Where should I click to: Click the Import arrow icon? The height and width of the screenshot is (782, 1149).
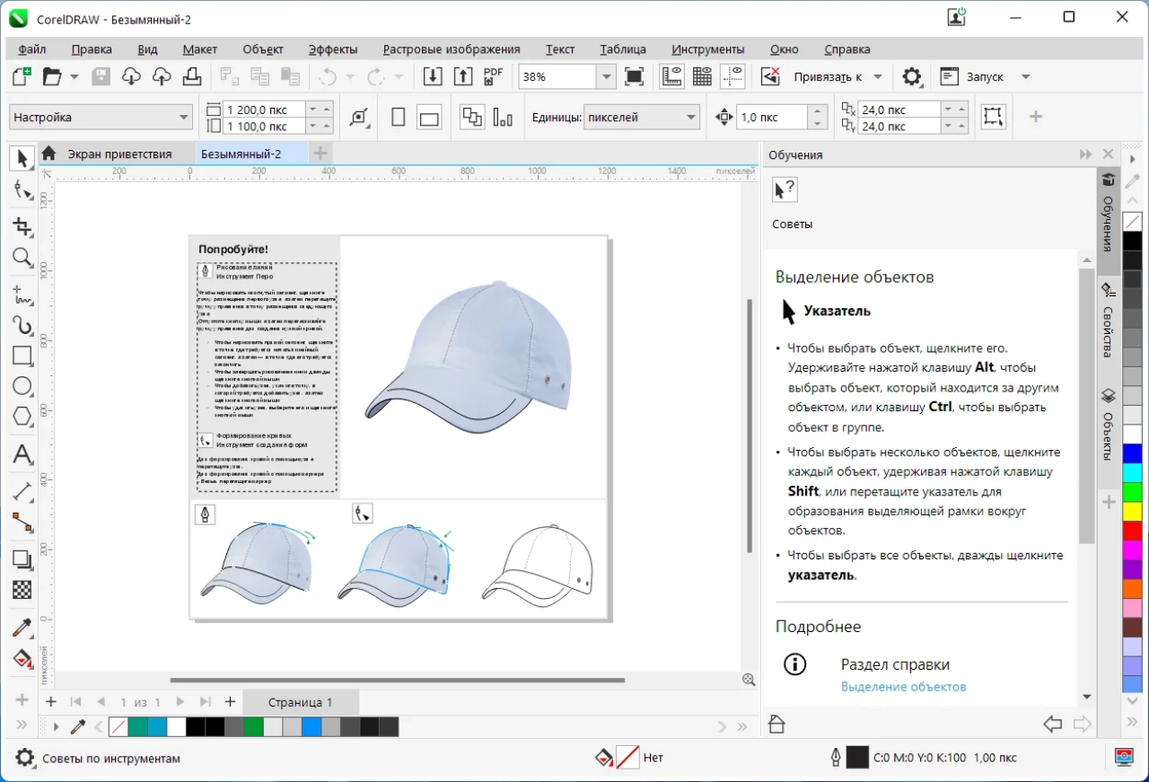[x=433, y=77]
